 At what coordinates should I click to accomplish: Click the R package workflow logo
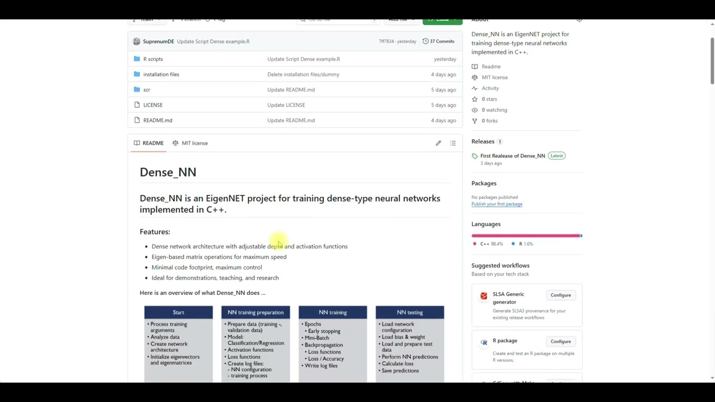[484, 342]
